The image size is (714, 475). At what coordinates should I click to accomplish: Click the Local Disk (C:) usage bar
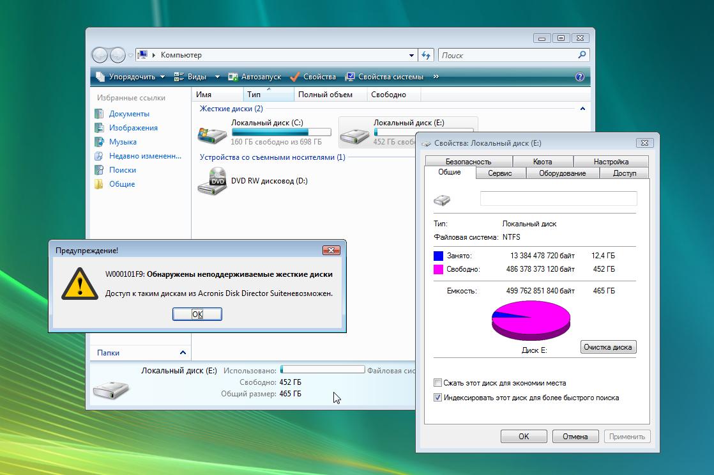[x=281, y=132]
